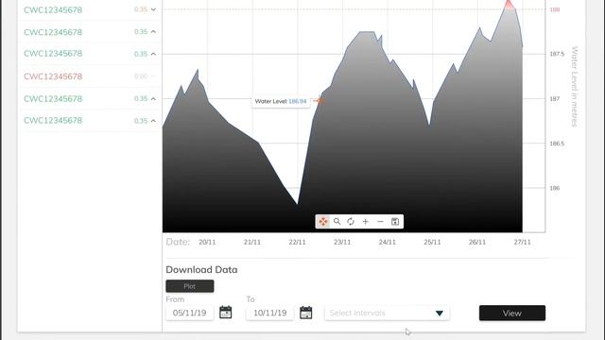
Task: Click the 186 water level axis value
Action: point(555,188)
